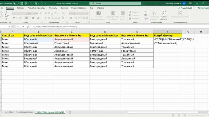Expand the Name Box dropdown arrow
209x117 pixels.
pyautogui.click(x=9, y=27)
